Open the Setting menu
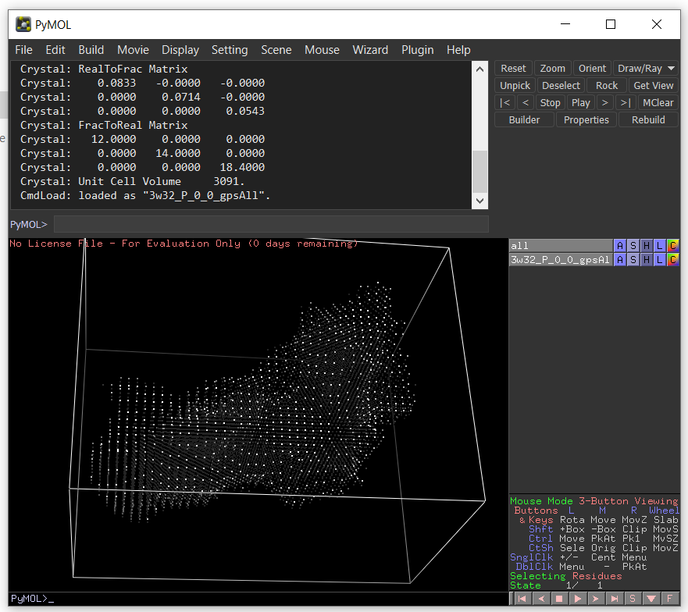688x612 pixels. pyautogui.click(x=230, y=49)
